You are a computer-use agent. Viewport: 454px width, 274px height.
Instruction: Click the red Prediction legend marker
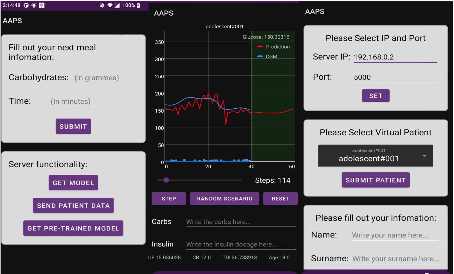(260, 47)
